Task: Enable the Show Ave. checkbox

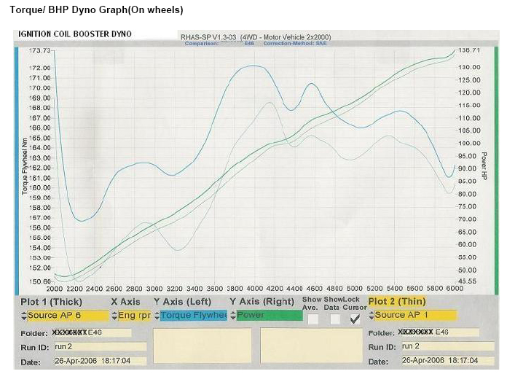Action: (x=313, y=319)
